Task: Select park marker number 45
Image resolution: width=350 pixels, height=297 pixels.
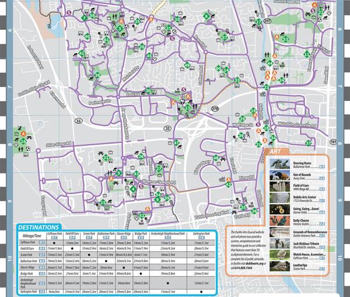Action: pos(149,56)
